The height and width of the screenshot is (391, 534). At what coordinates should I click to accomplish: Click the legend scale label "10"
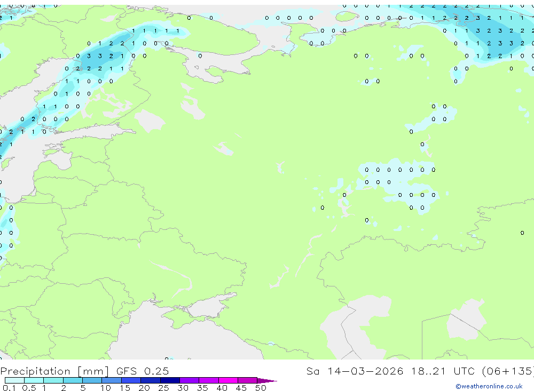106,388
